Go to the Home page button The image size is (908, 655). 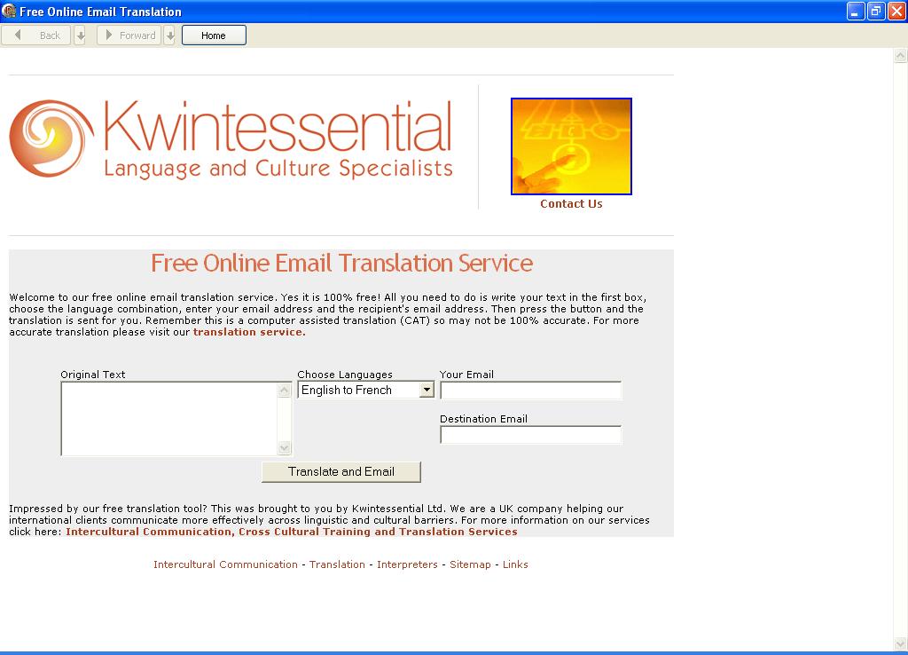(x=214, y=36)
